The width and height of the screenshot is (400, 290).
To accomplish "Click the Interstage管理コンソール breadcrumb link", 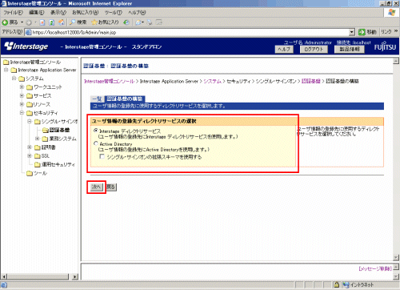I will coord(109,81).
